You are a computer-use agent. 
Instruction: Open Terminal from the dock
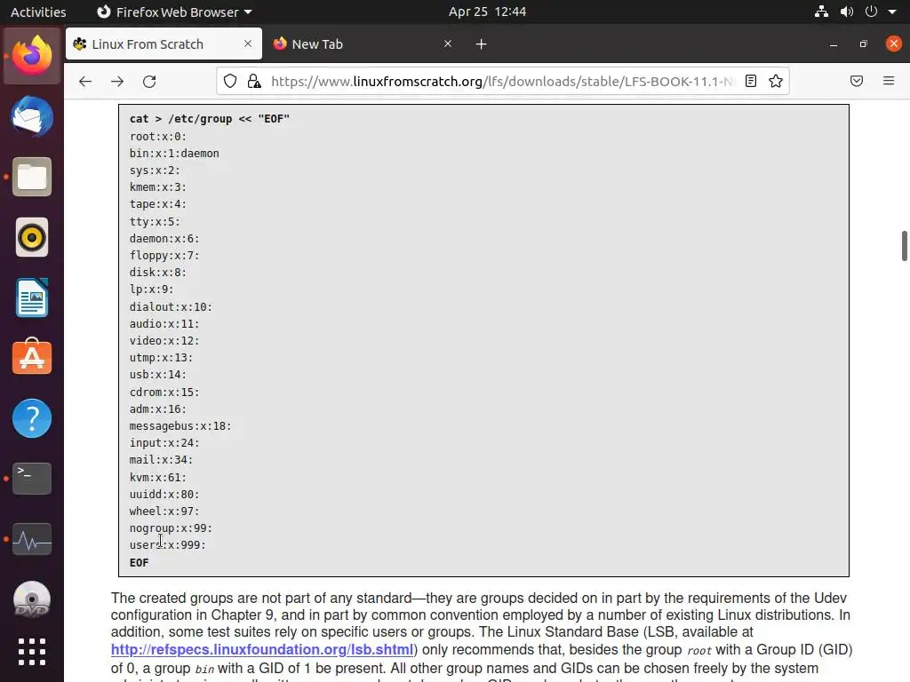(32, 479)
